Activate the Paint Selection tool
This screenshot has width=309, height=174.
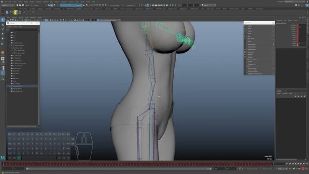tap(2, 29)
